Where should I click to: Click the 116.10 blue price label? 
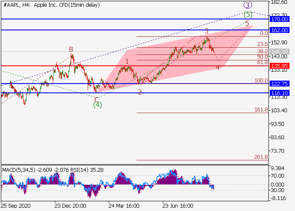pos(279,93)
